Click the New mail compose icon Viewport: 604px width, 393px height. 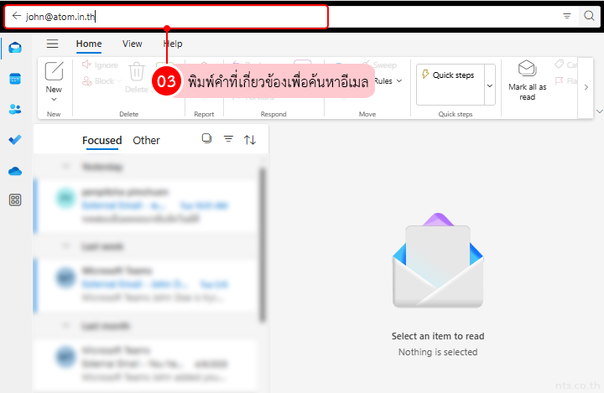[x=54, y=71]
